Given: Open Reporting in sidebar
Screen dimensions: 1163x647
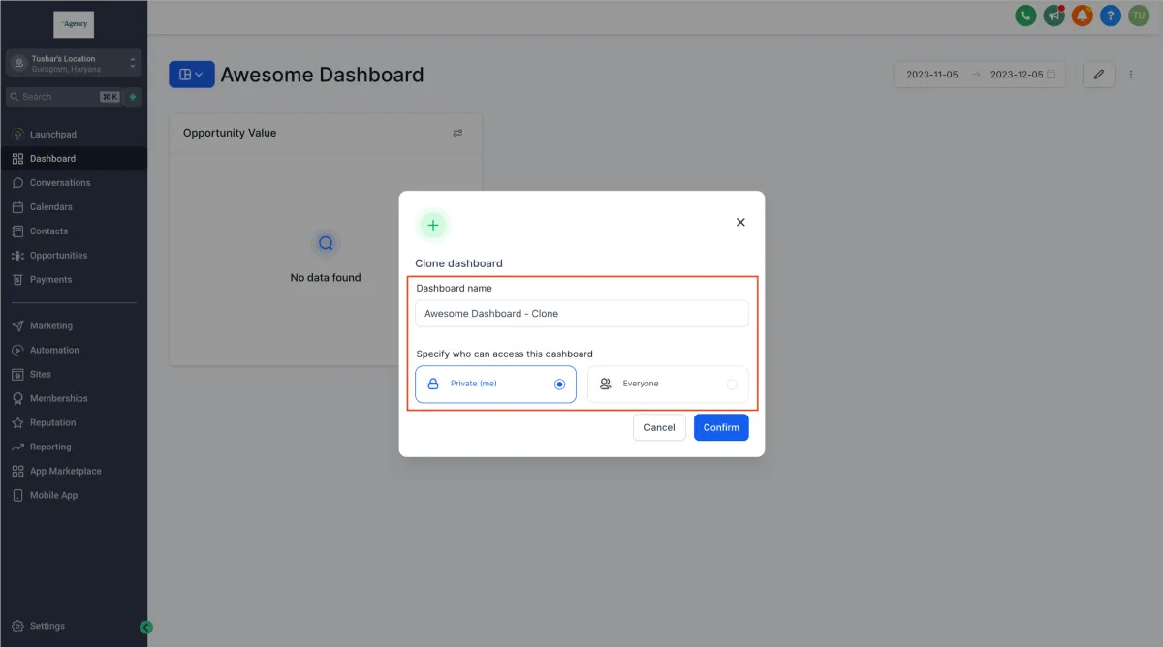Looking at the screenshot, I should click(74, 447).
